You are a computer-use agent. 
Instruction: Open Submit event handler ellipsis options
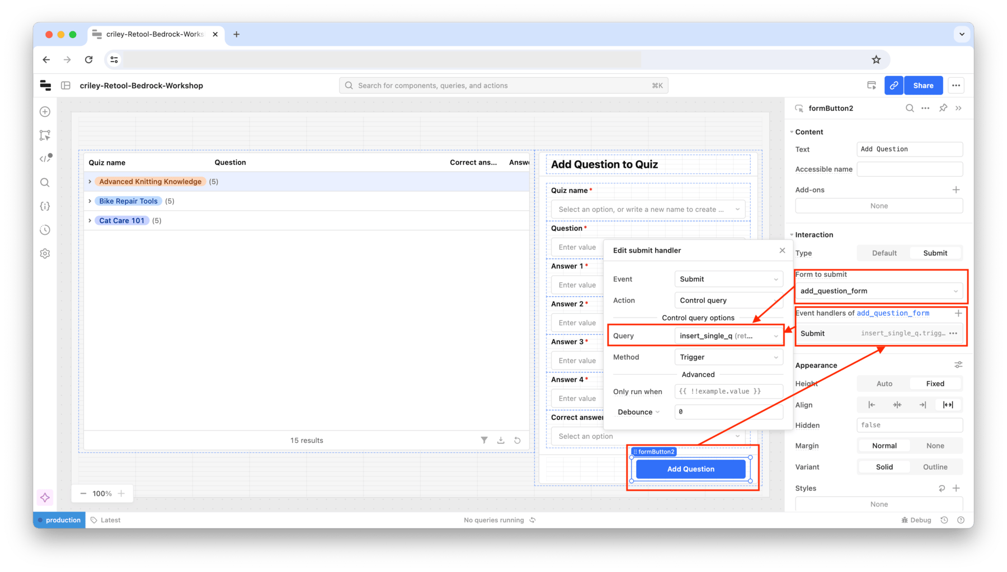click(x=953, y=333)
